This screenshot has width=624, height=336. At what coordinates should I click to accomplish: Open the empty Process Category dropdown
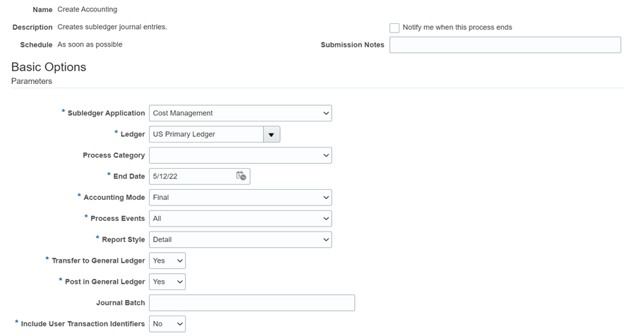coord(240,155)
